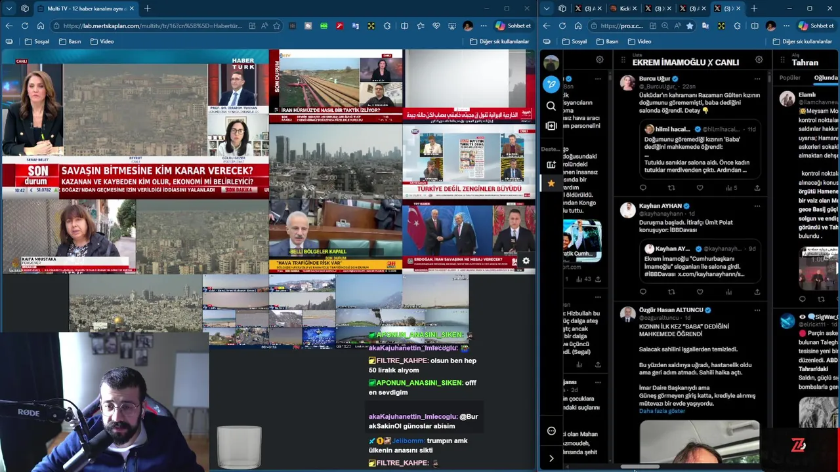Open a new tab in Multi TV window
The image size is (840, 472).
pos(147,9)
